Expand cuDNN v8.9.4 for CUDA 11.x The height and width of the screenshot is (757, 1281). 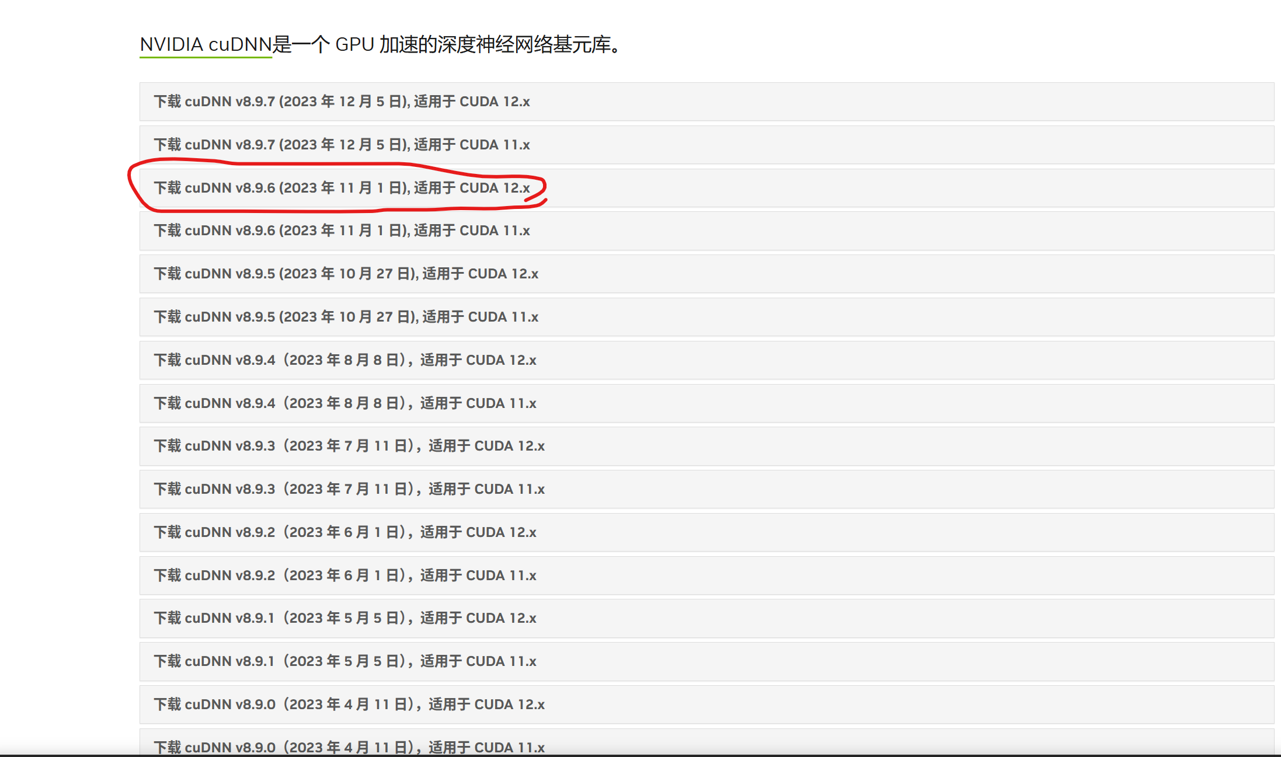[x=344, y=403]
